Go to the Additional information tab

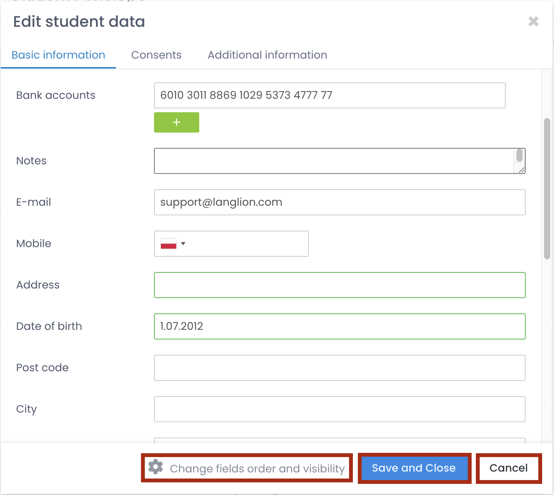click(267, 55)
